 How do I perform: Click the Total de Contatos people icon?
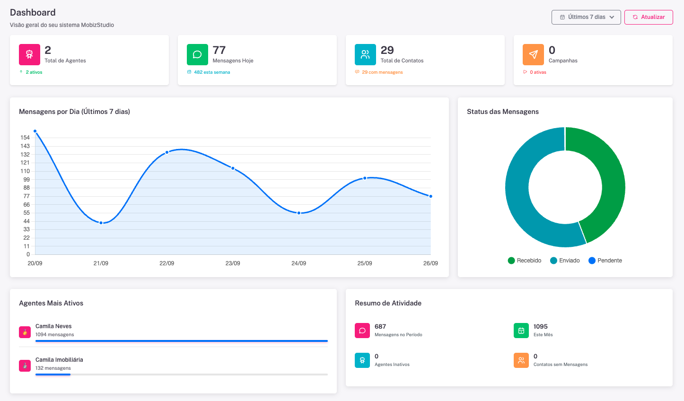click(x=365, y=54)
